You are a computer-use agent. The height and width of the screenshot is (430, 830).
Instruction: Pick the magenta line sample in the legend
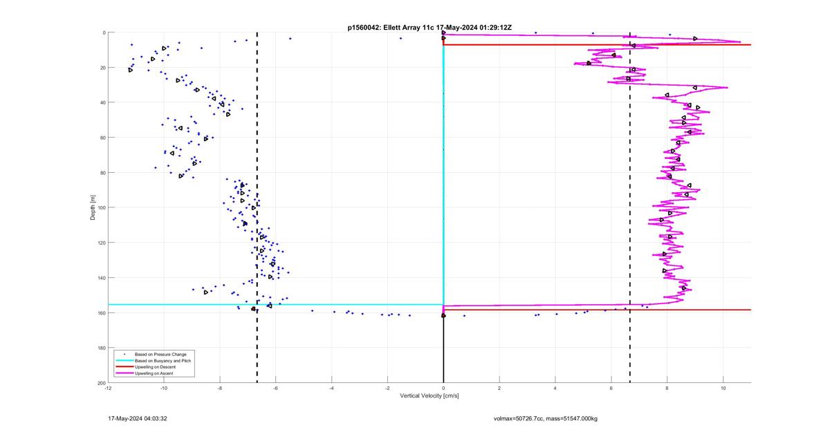point(124,373)
